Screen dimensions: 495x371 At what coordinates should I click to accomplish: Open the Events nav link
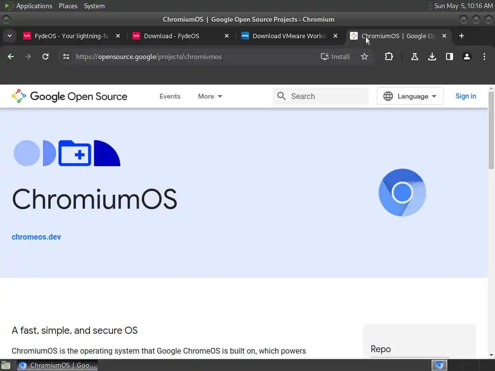click(x=170, y=96)
